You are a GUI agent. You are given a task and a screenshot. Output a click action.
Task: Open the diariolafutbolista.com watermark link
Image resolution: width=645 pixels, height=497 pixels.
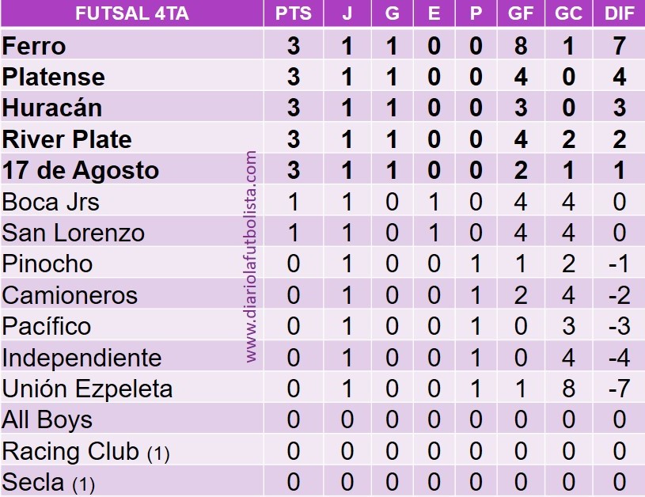pyautogui.click(x=252, y=258)
